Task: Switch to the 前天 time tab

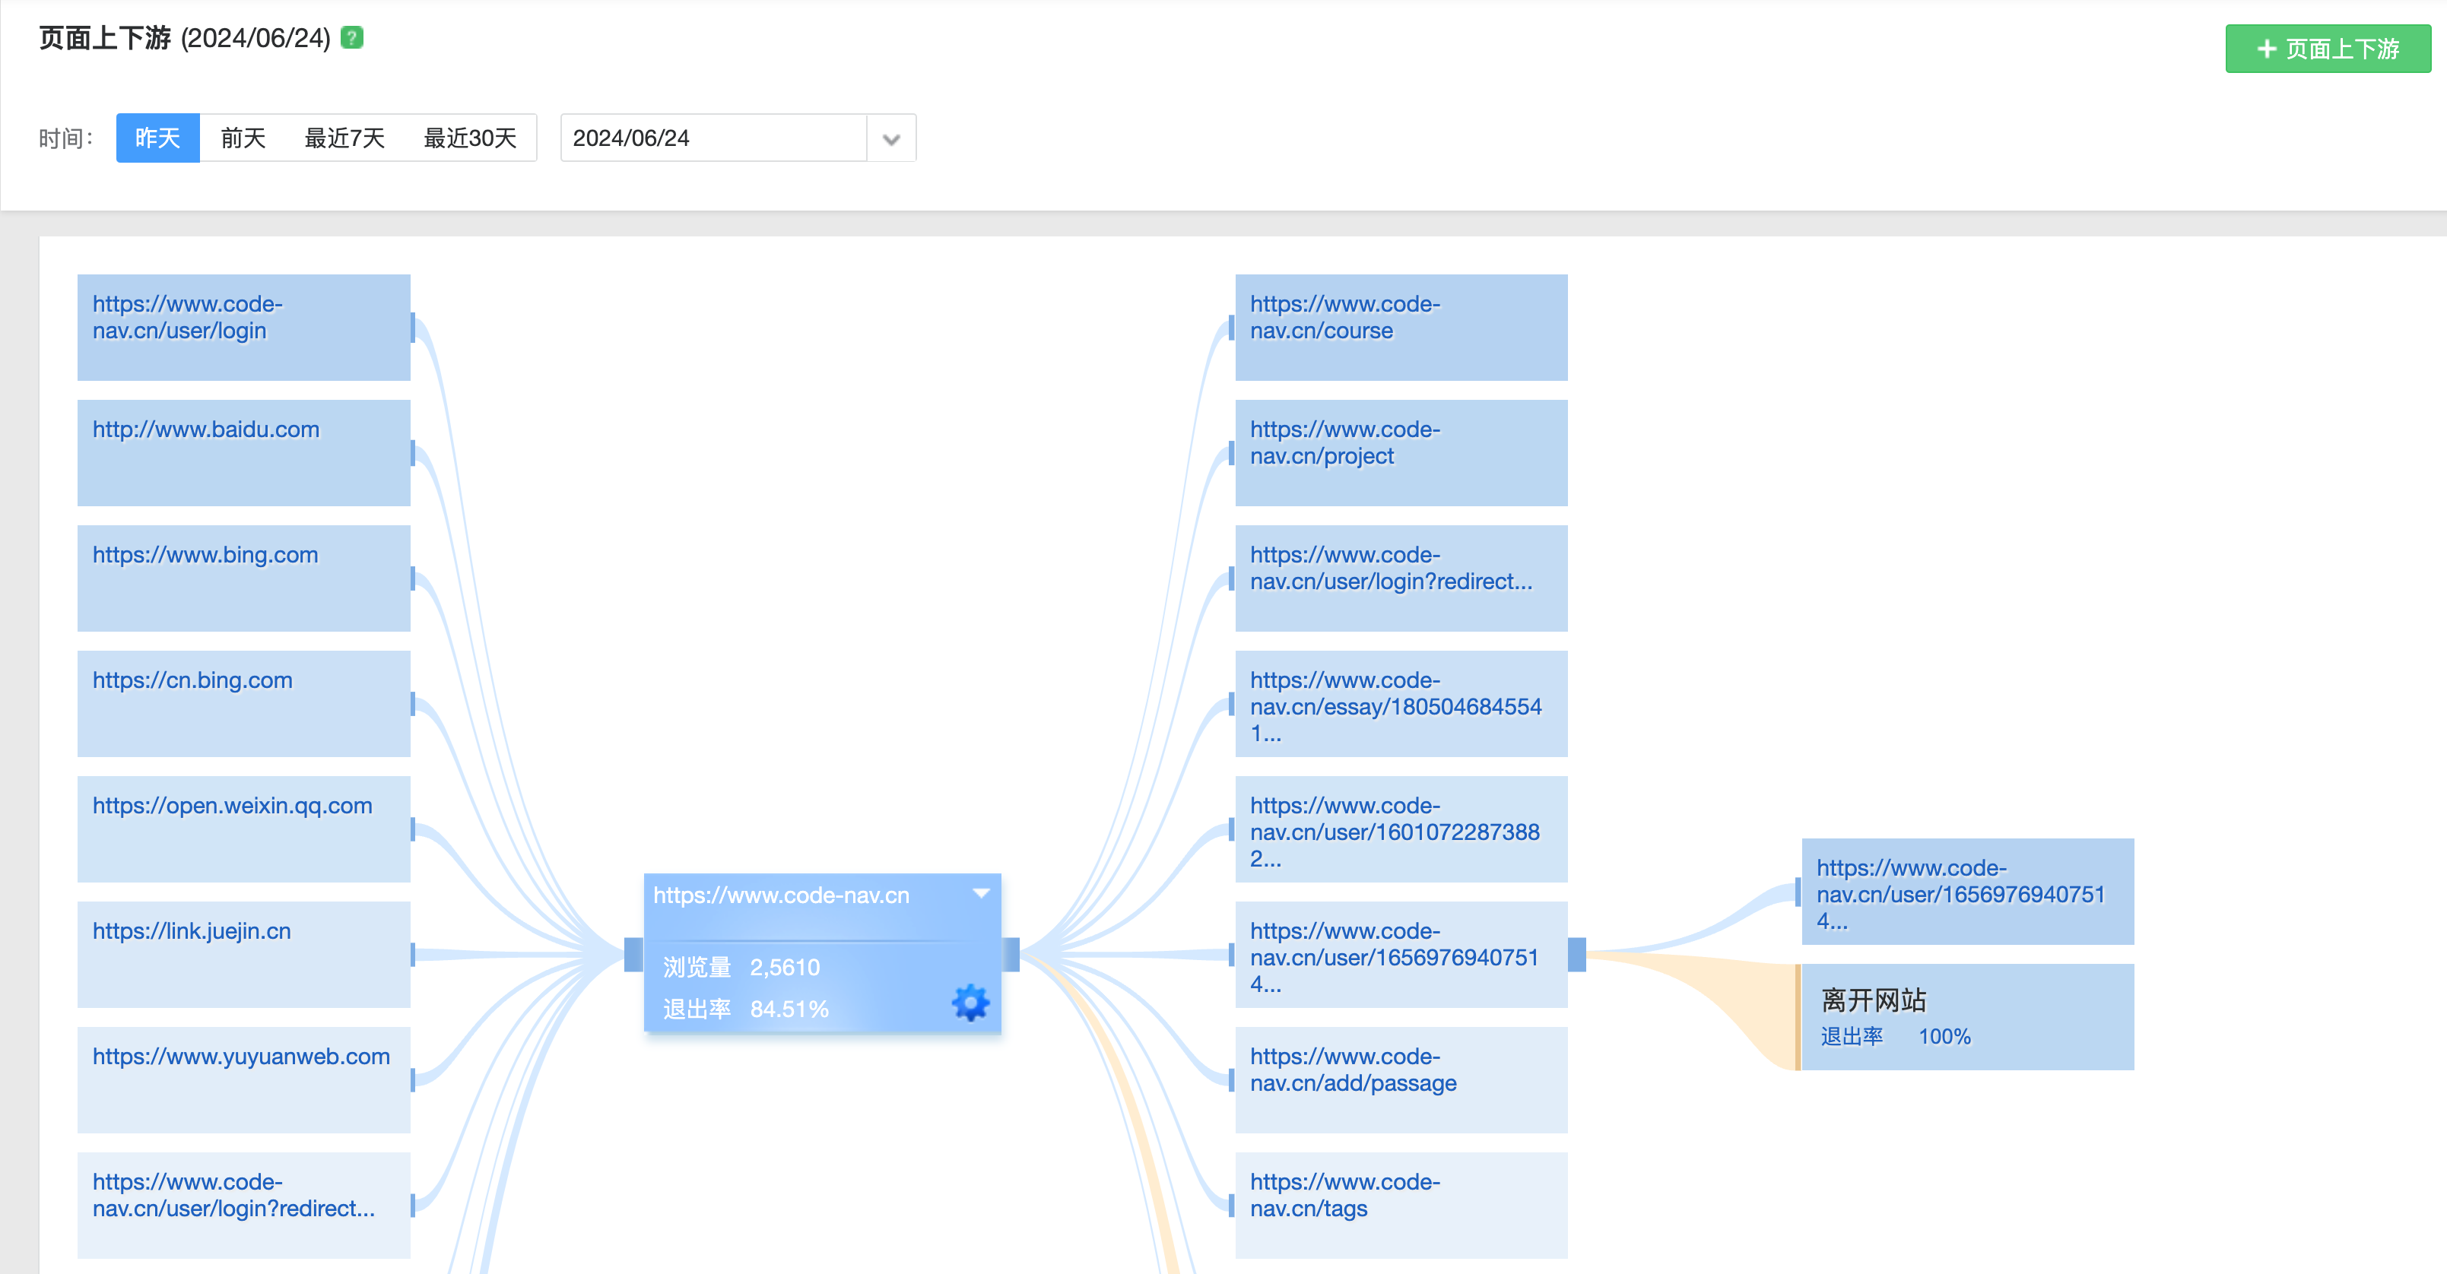Action: 243,138
